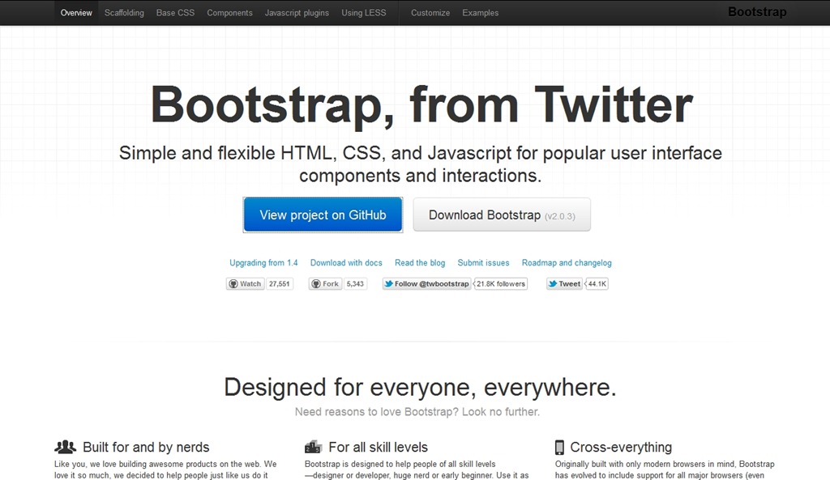Open the Submit issues link
The height and width of the screenshot is (480, 830).
pos(483,263)
